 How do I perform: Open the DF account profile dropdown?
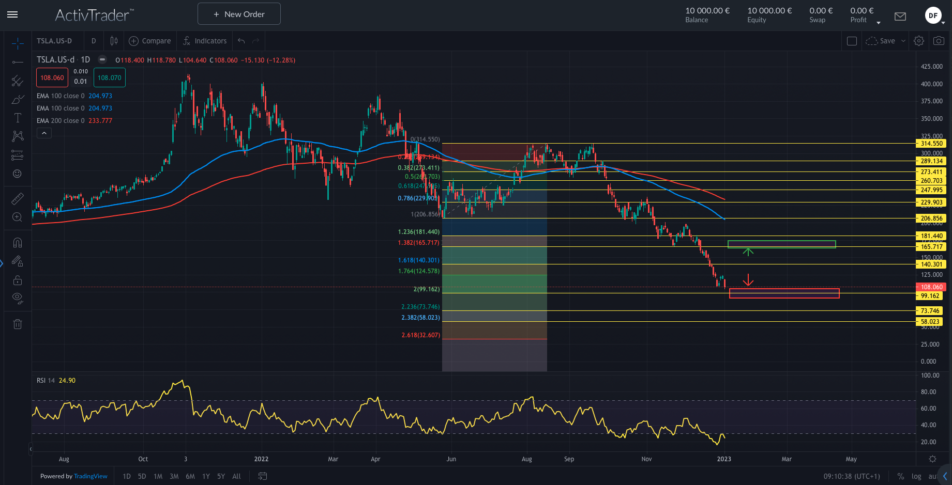pyautogui.click(x=935, y=16)
